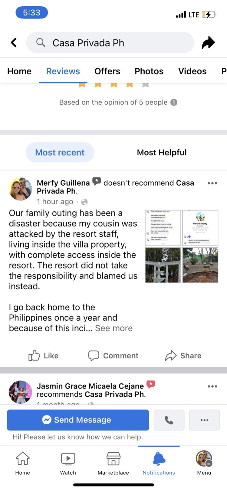Select the Most recent filter
Screen dimensions: 227x491
tap(60, 152)
